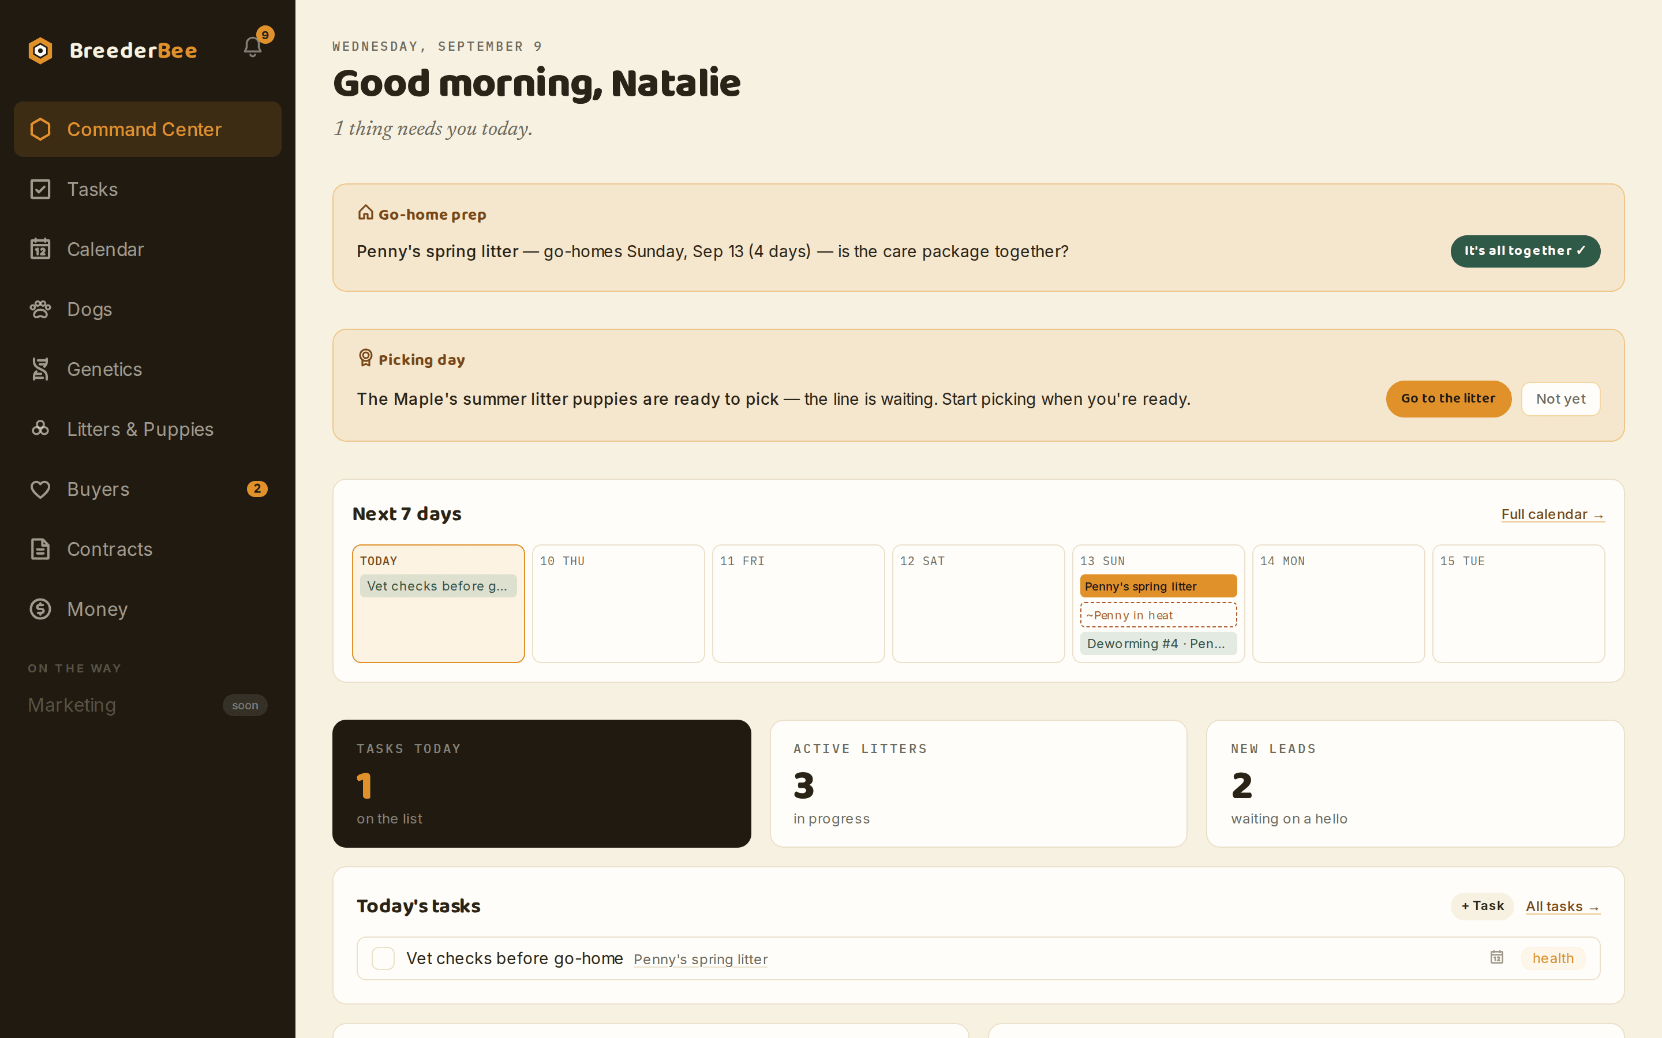Click the Marketing coming-soon item
Screen dimensions: 1662x1038
(148, 705)
